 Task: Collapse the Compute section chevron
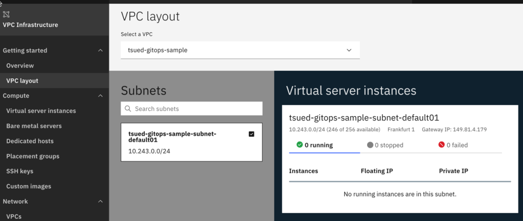[x=100, y=96]
